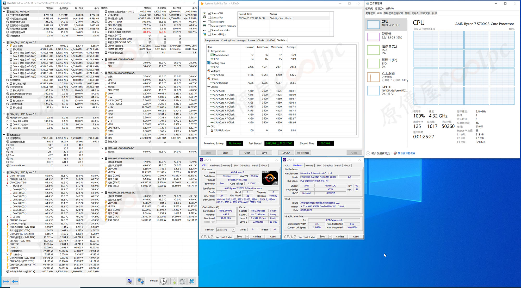The image size is (521, 288).
Task: Click AIDA64 Elapsed Time 00:05:03 field
Action: (325, 143)
